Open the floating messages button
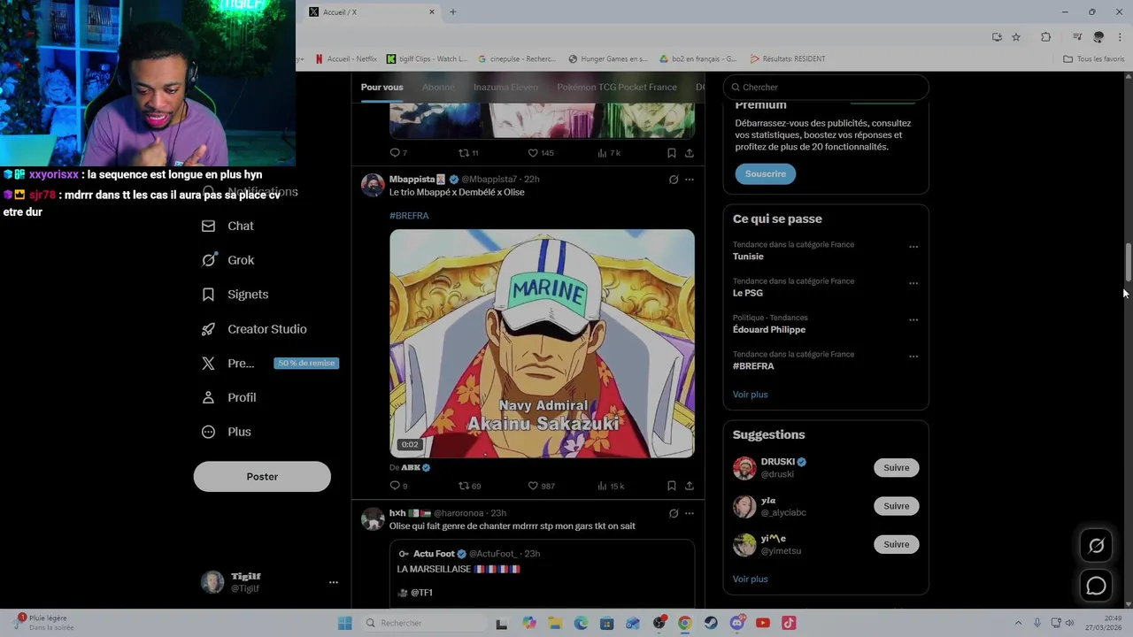 (x=1097, y=586)
